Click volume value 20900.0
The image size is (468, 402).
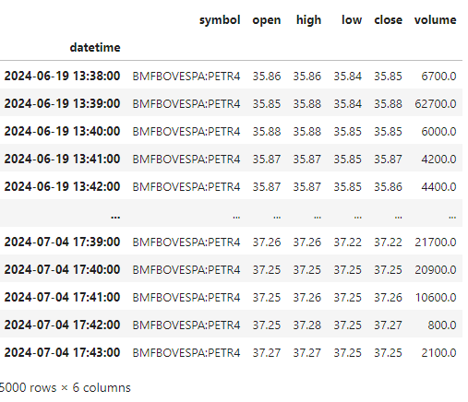[436, 270]
